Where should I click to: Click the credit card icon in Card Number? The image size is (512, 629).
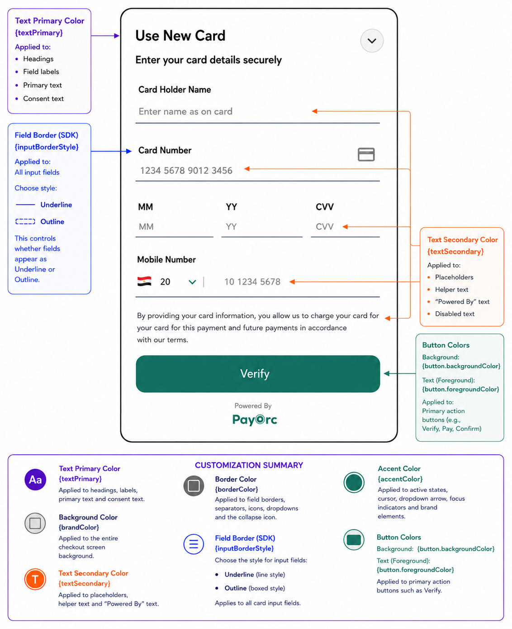366,154
